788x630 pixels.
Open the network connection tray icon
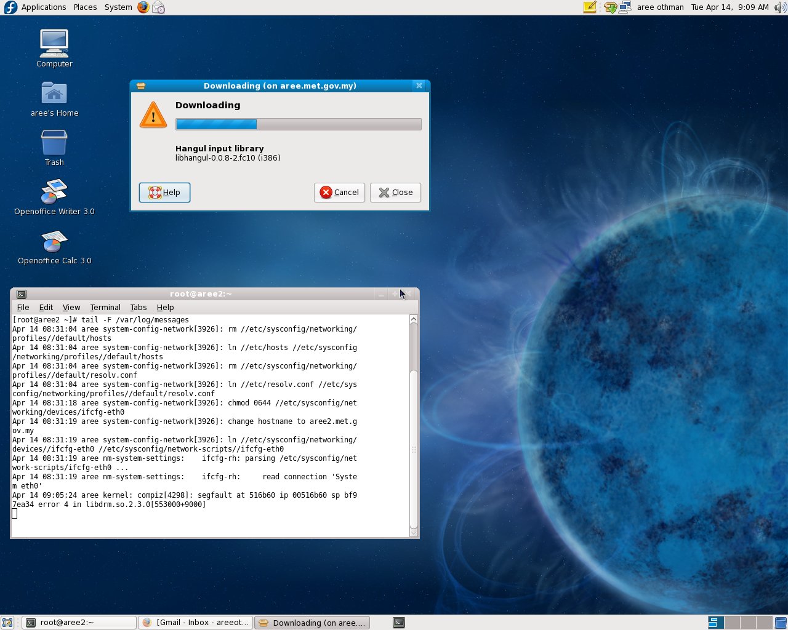click(x=625, y=7)
